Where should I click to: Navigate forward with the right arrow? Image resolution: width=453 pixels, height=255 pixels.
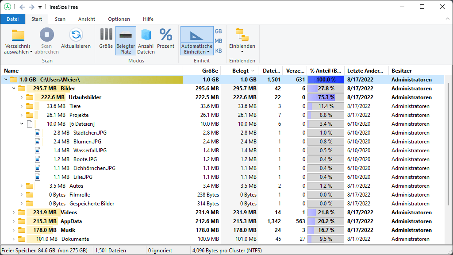pos(31,7)
